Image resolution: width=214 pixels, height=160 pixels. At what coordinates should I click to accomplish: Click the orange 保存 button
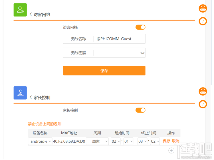pyautogui.click(x=104, y=71)
